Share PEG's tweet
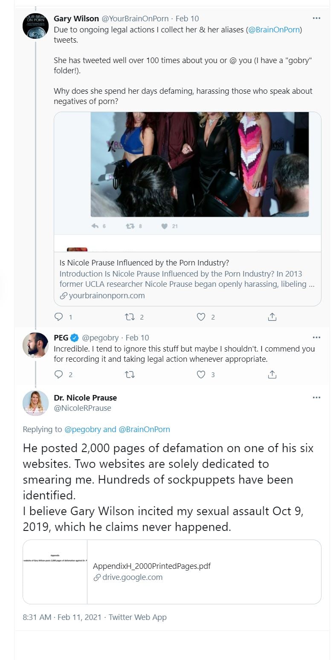Image resolution: width=336 pixels, height=660 pixels. tap(272, 375)
